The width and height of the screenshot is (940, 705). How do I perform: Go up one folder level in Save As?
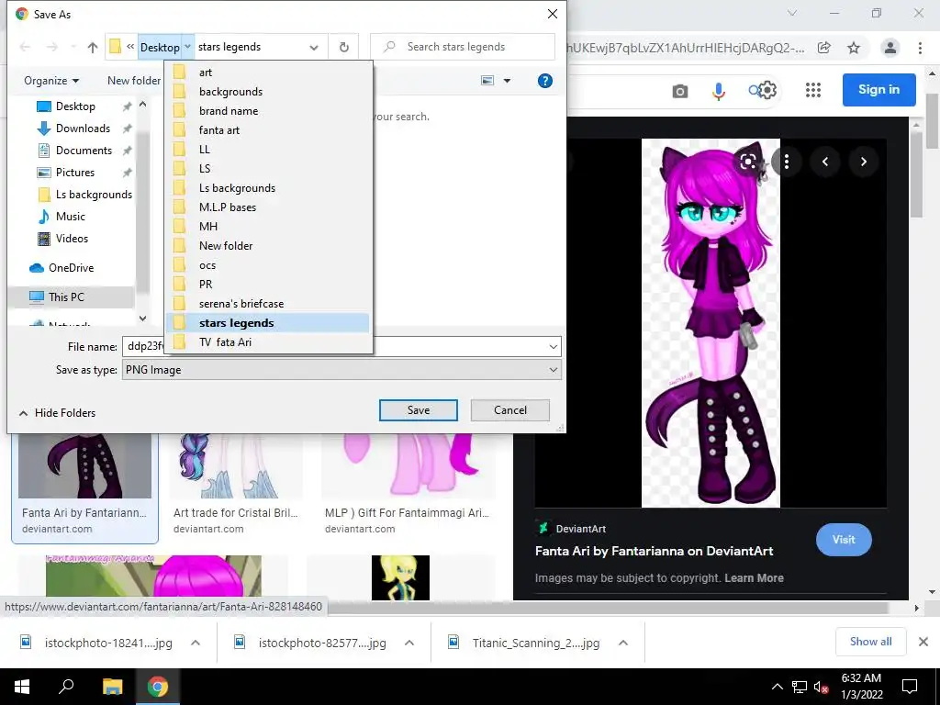coord(93,47)
